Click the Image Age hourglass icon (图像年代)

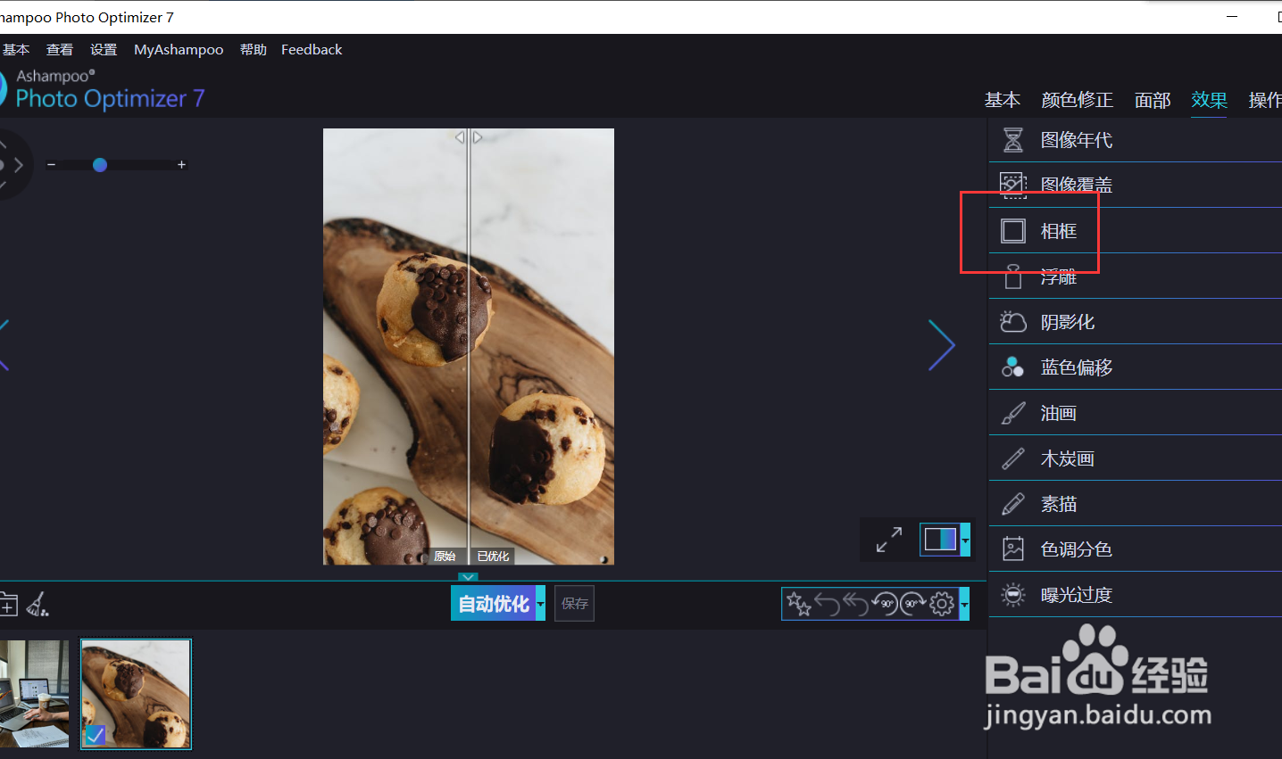tap(1012, 140)
